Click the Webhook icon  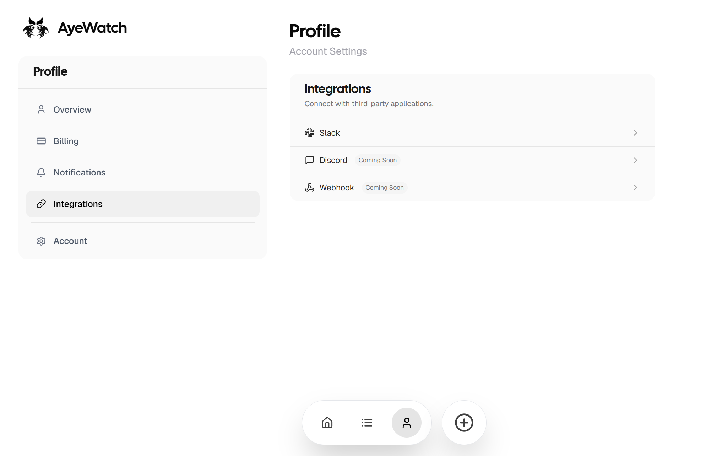point(310,188)
